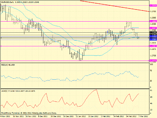
Task: Click the 1.2875 price scale value
Action: click(x=153, y=49)
